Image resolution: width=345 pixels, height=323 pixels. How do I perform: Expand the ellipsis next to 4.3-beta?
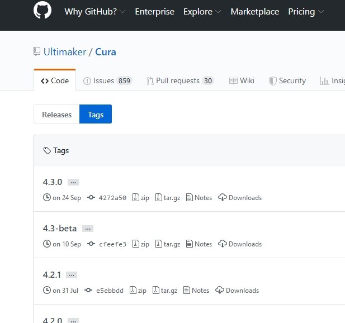[x=88, y=229]
